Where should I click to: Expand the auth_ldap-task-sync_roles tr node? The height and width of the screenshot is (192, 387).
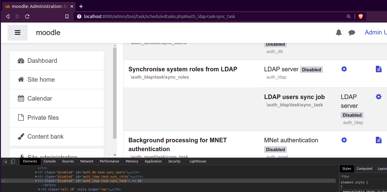tap(36, 176)
